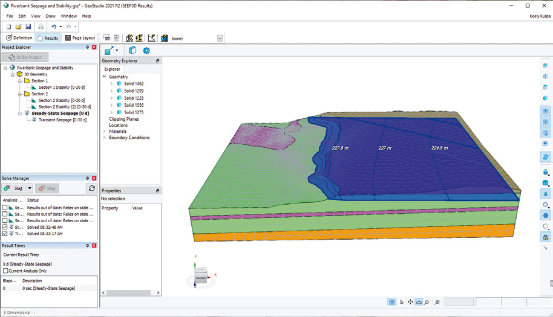Collapse the Geometry chevron in Geometry Explorer
Image resolution: width=553 pixels, height=317 pixels.
coord(105,76)
